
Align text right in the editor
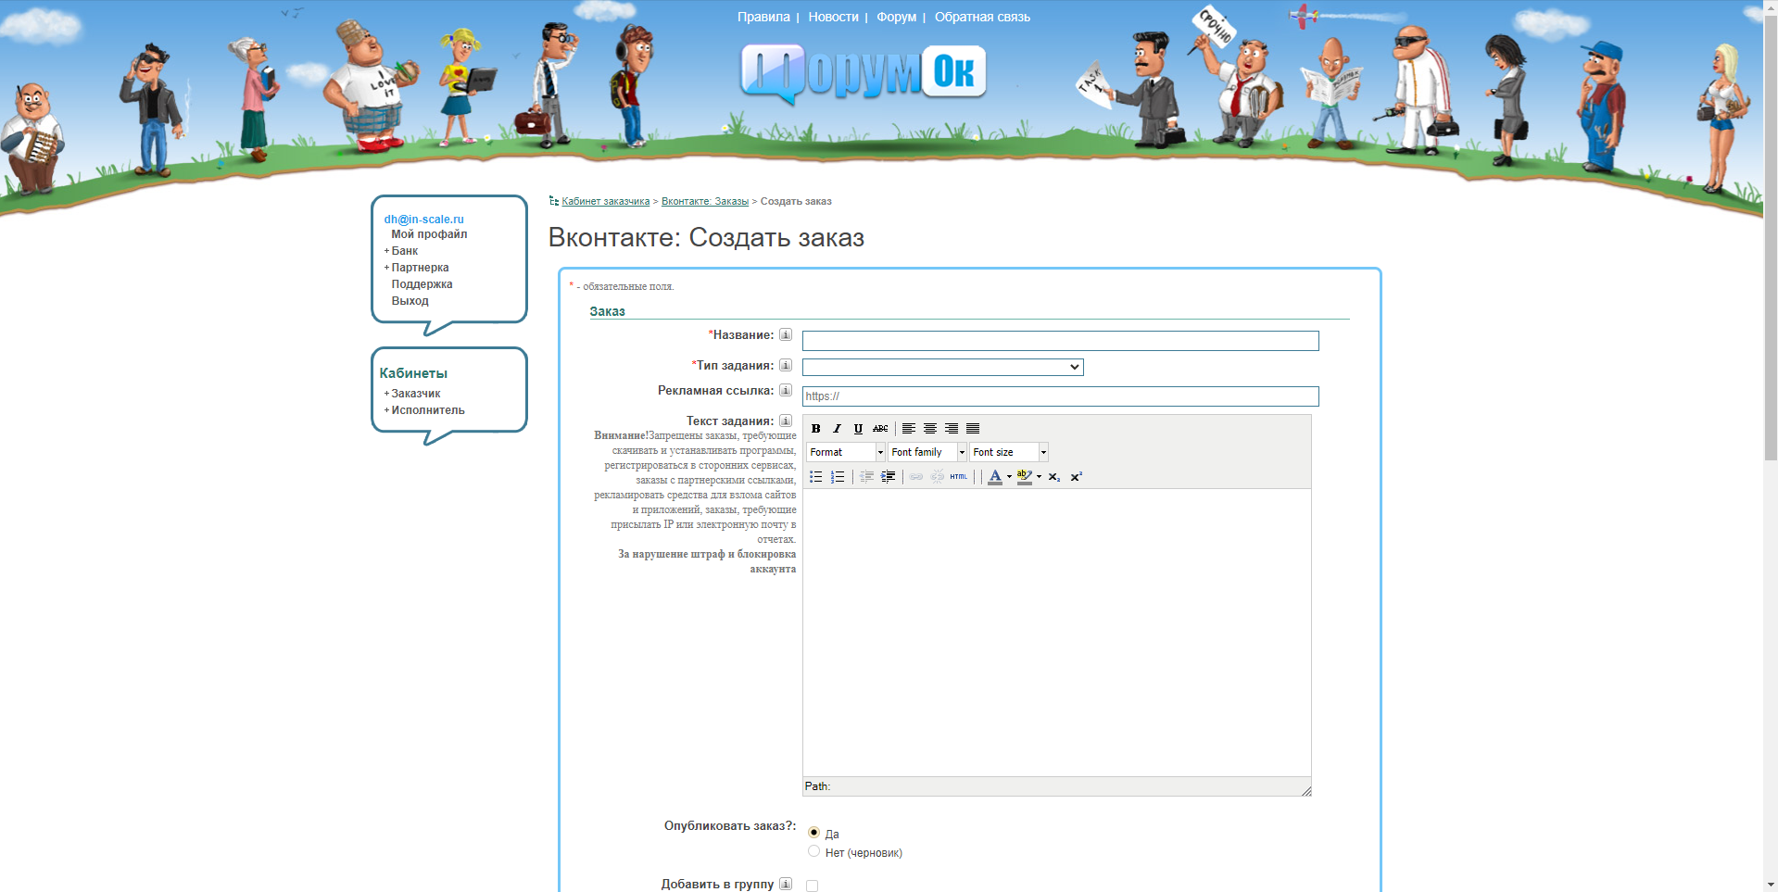(952, 429)
